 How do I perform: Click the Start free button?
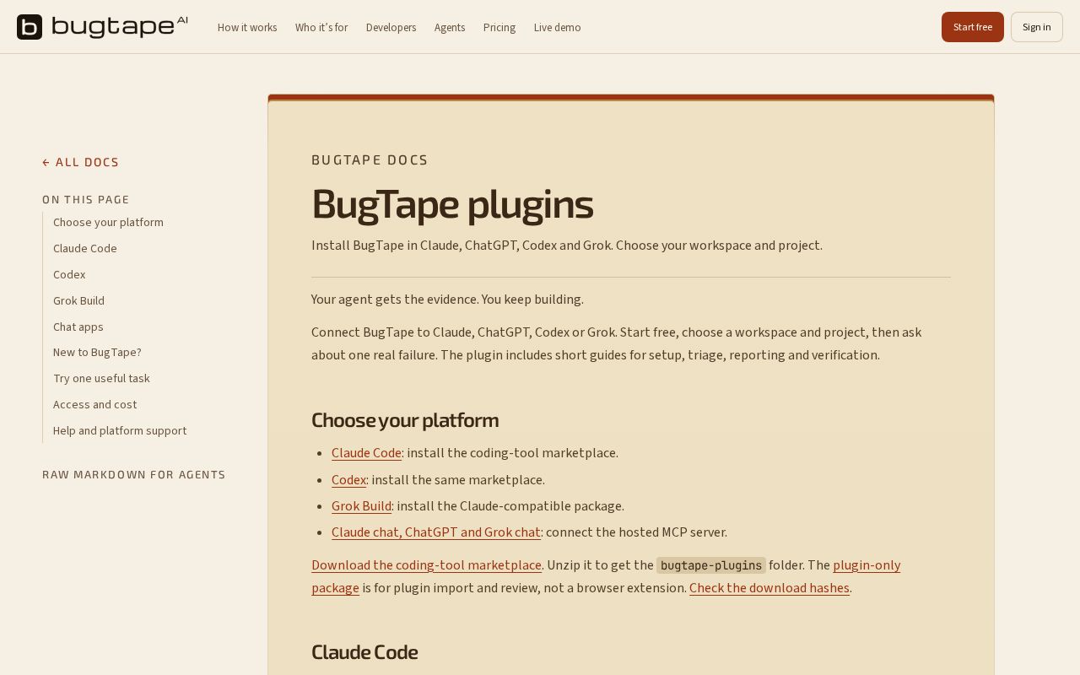pos(973,27)
